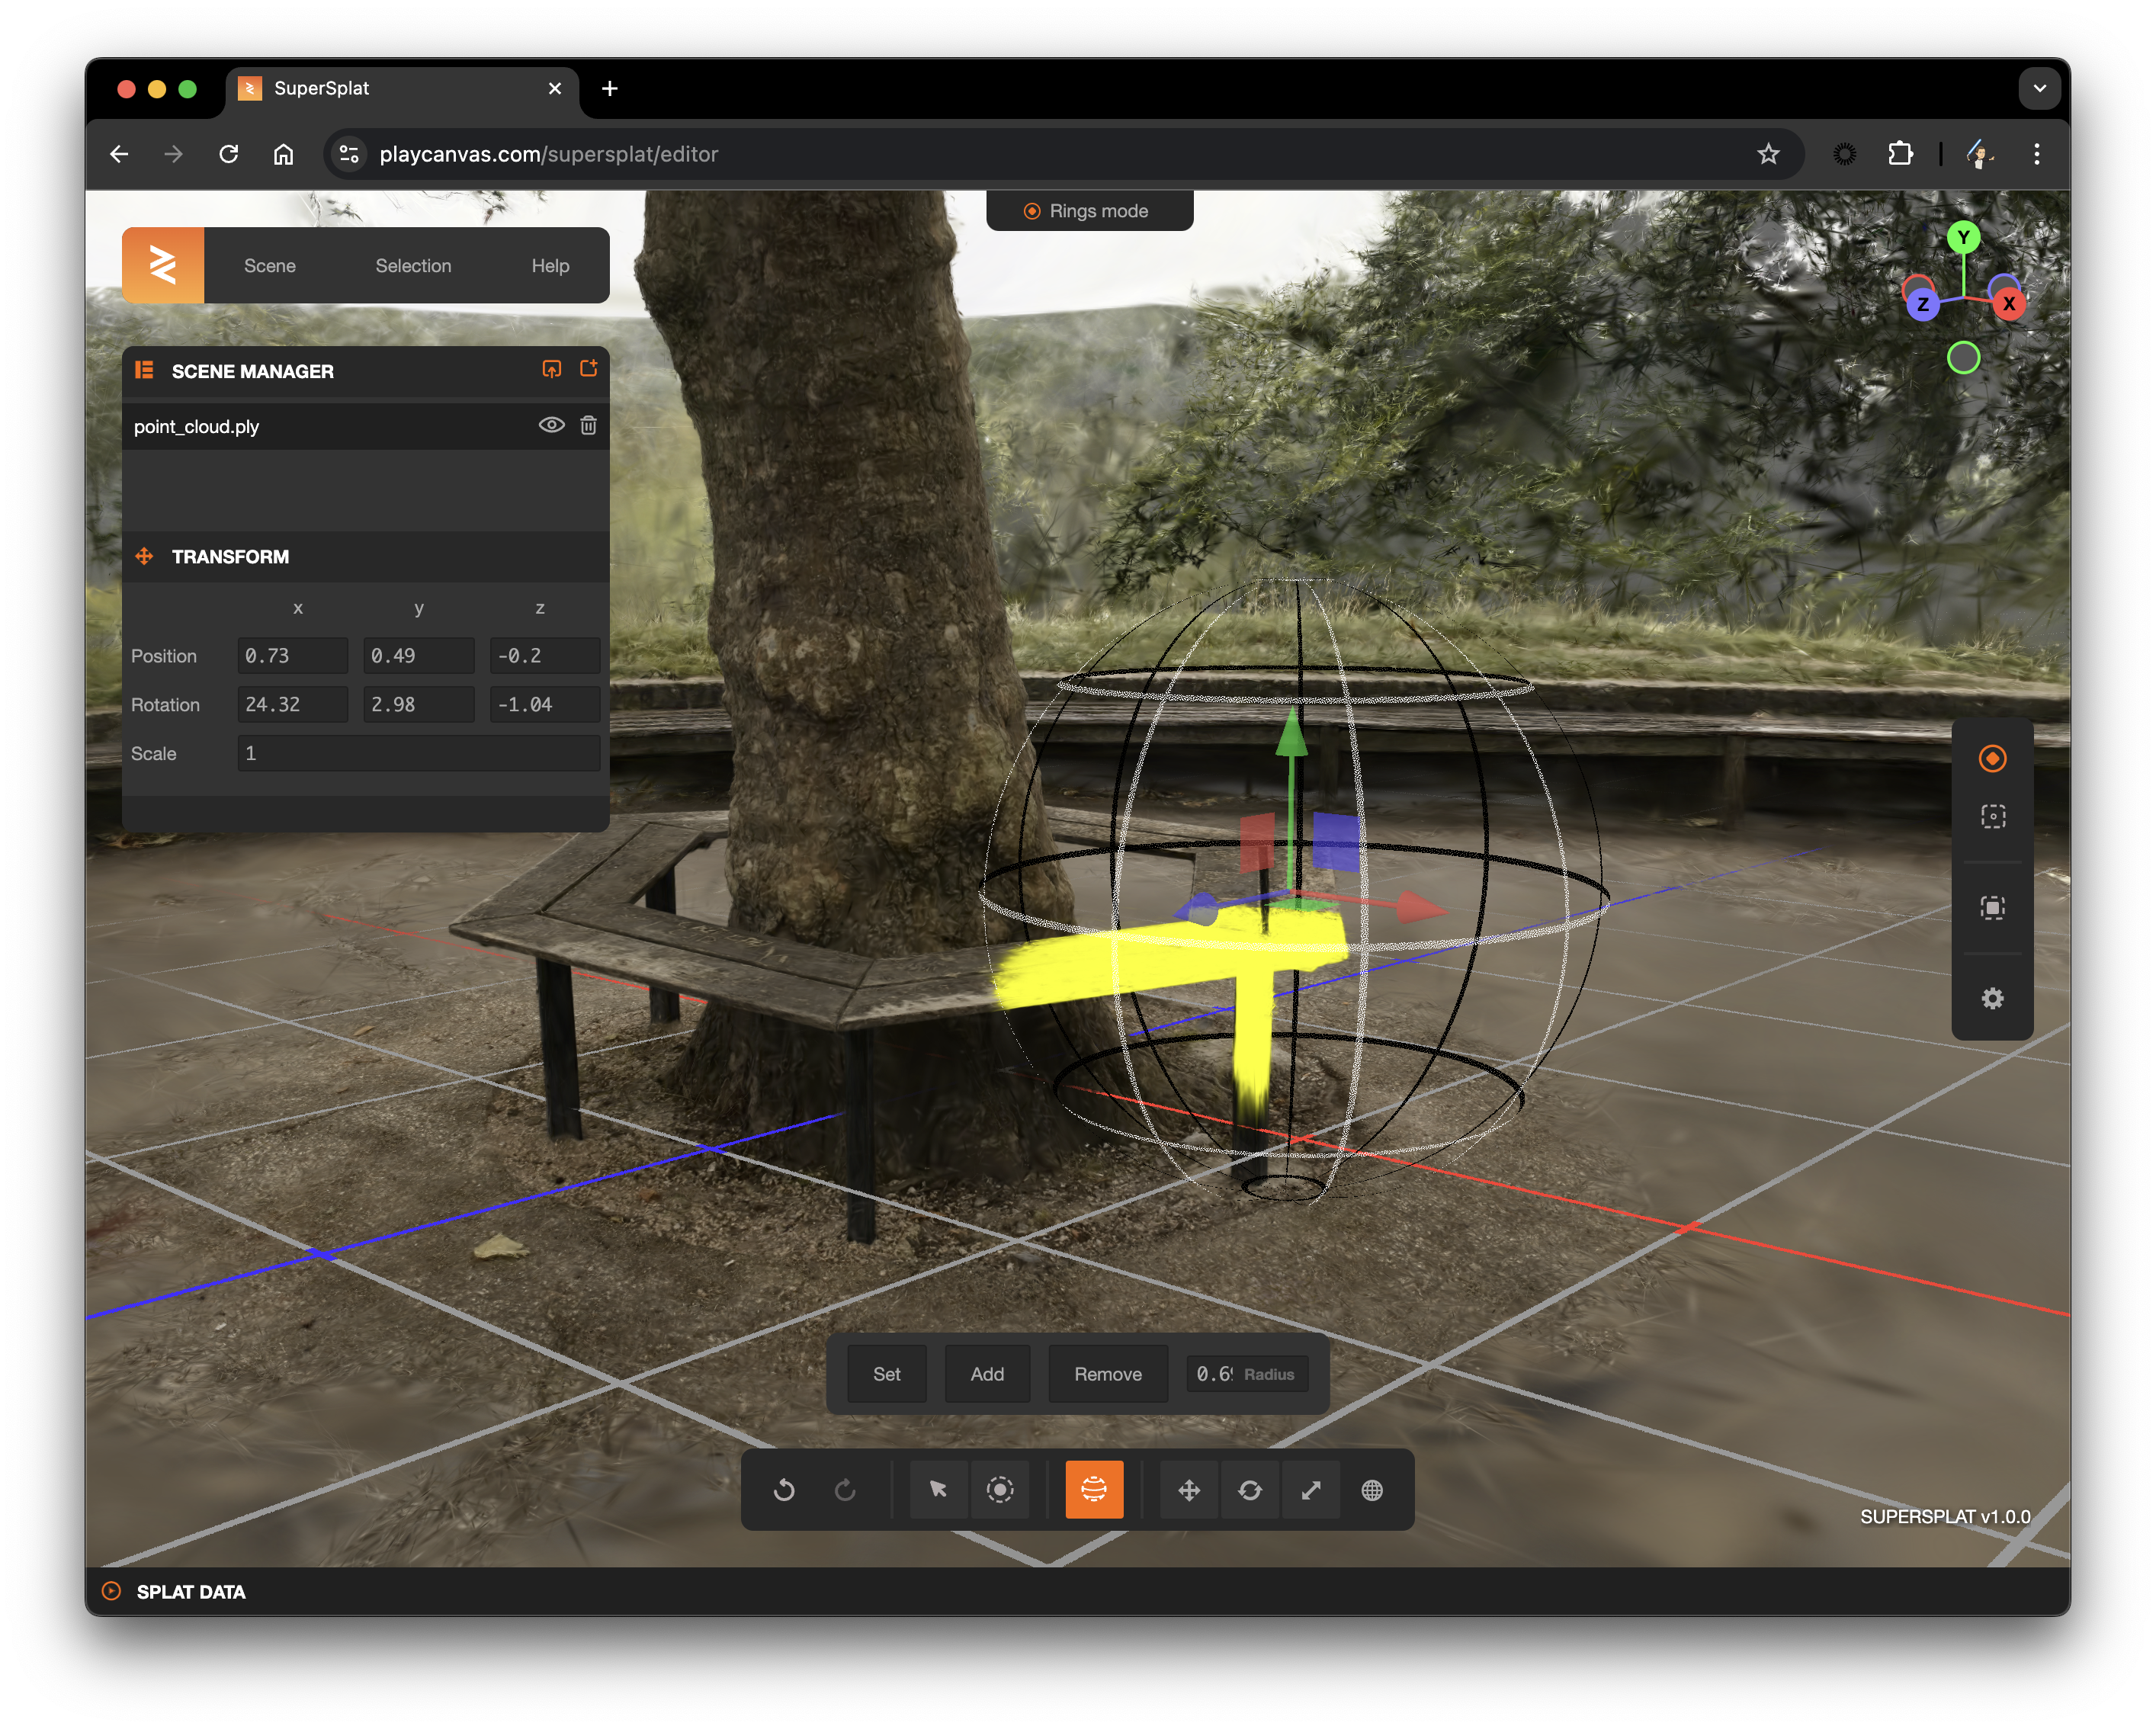The width and height of the screenshot is (2156, 1729).
Task: Click Rotation y field 2.98
Action: pos(419,704)
